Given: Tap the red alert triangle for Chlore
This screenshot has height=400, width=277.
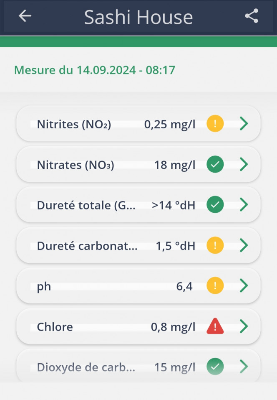Looking at the screenshot, I should [215, 326].
